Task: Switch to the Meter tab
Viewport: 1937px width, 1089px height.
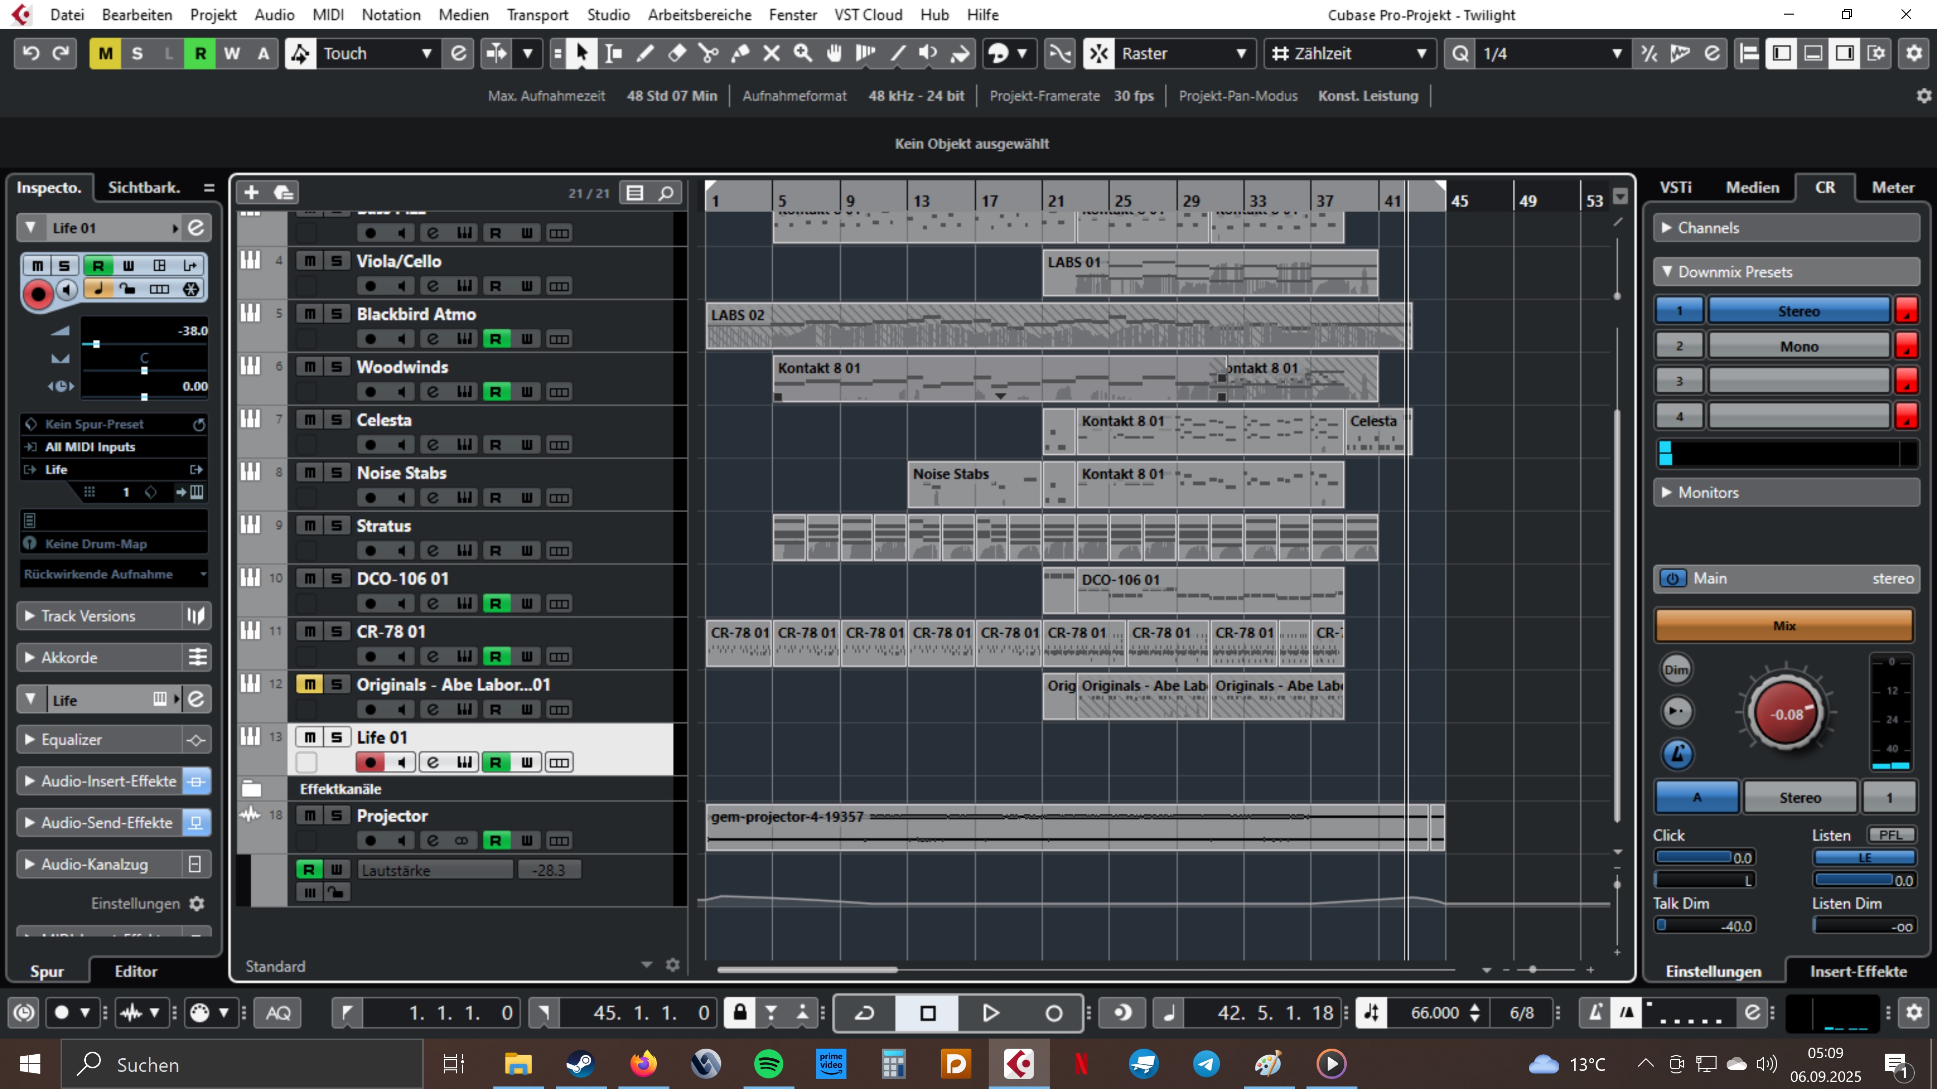Action: pyautogui.click(x=1892, y=187)
